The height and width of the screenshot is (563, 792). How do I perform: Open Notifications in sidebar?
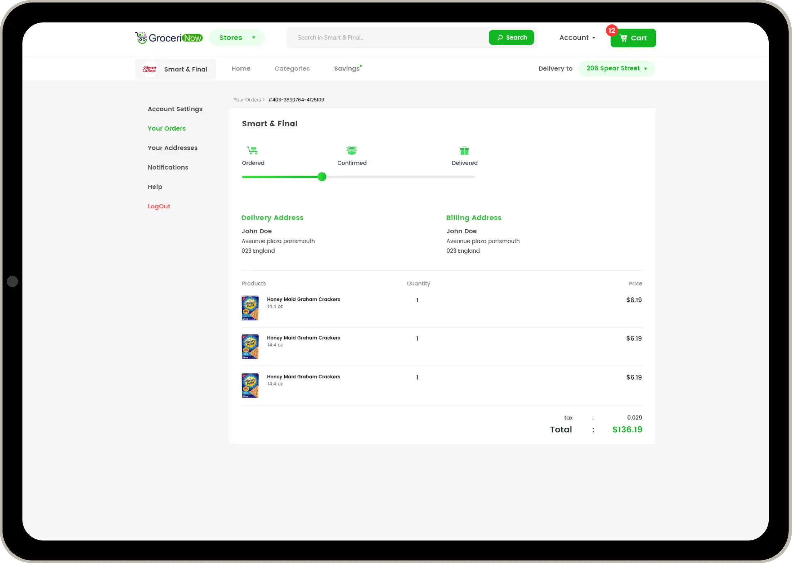pyautogui.click(x=168, y=167)
